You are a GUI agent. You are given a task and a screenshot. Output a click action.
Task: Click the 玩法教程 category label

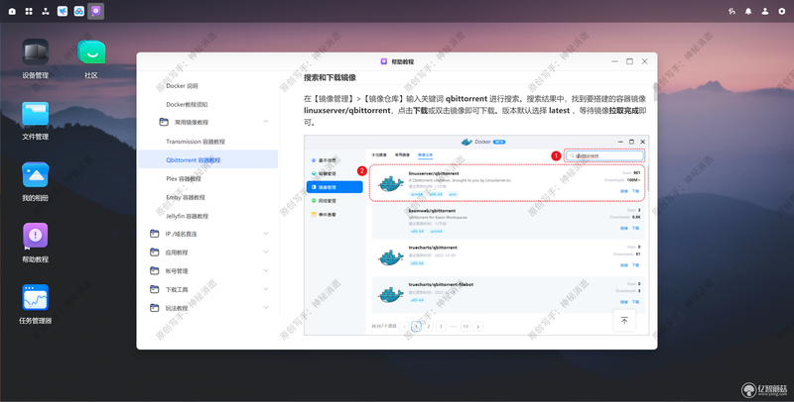[177, 308]
